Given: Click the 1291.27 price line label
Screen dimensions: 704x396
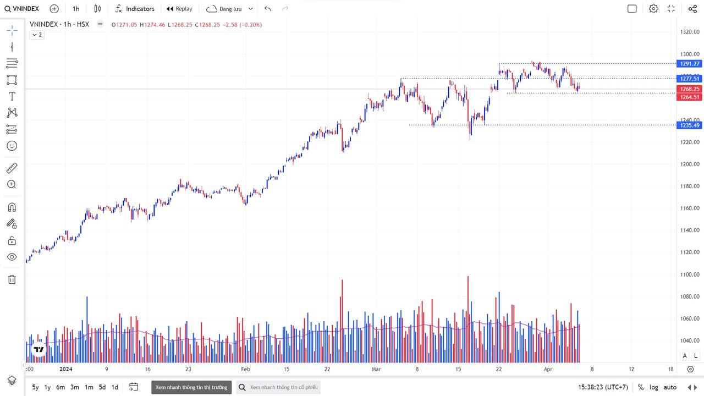Looking at the screenshot, I should (x=689, y=64).
